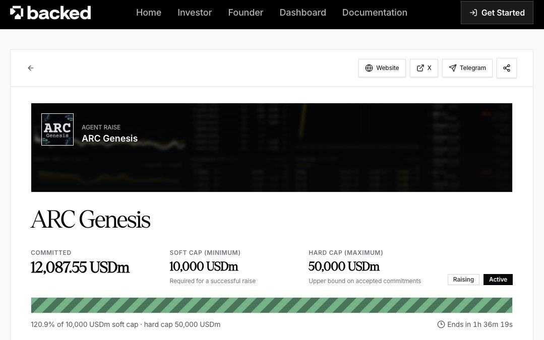Select the soft cap 10,000 USDm value

[204, 266]
